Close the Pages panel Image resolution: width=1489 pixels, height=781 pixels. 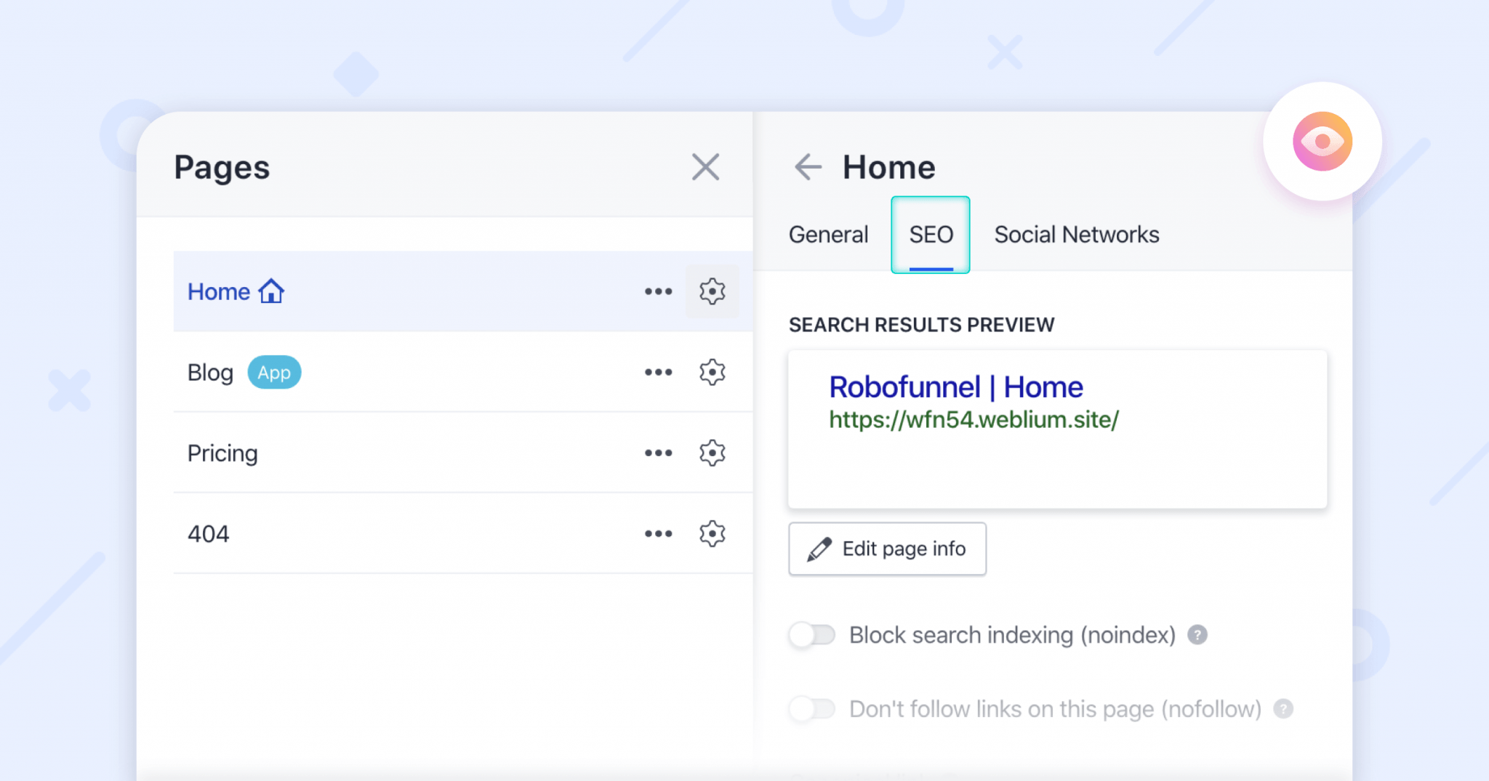[x=706, y=166]
